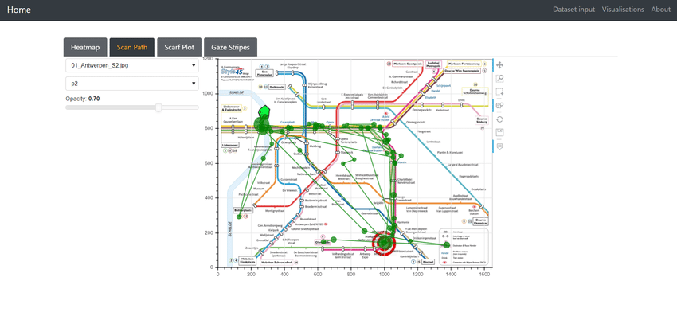Open the Gaze Stripes tab
The width and height of the screenshot is (677, 316).
[230, 47]
